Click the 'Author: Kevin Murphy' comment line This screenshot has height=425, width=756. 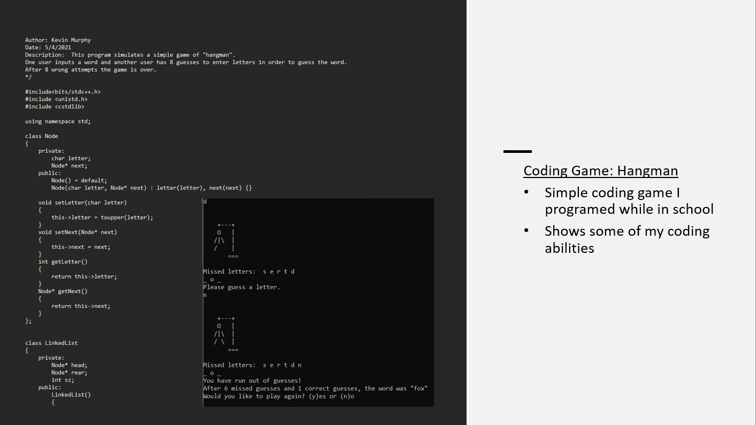58,40
